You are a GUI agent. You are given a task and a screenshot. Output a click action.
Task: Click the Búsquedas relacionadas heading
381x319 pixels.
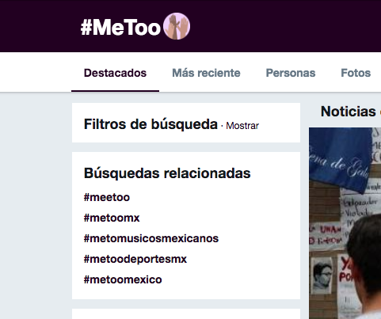tap(167, 173)
